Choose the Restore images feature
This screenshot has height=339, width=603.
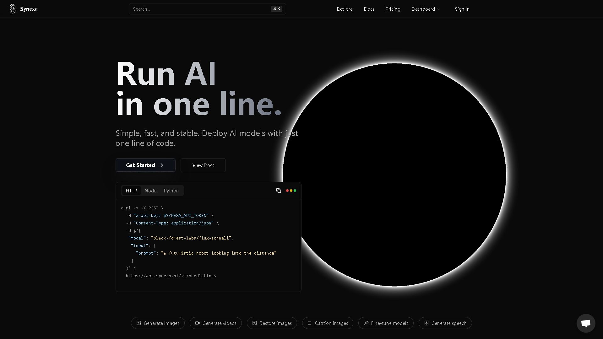(x=272, y=323)
